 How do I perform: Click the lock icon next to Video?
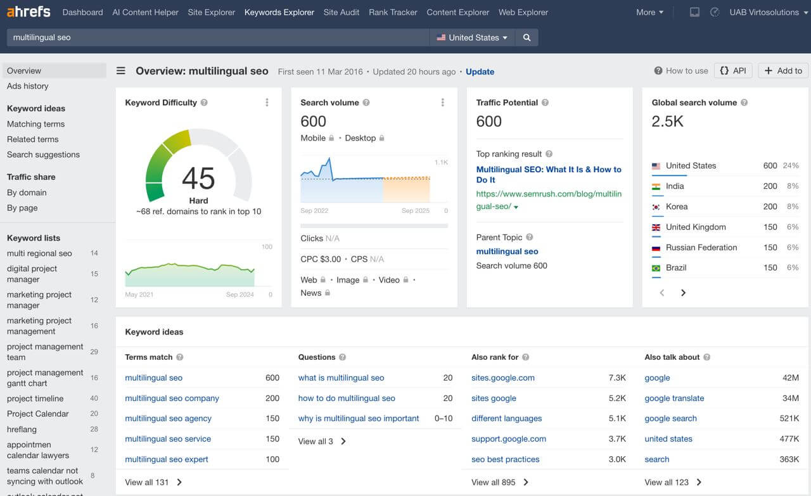pyautogui.click(x=405, y=280)
